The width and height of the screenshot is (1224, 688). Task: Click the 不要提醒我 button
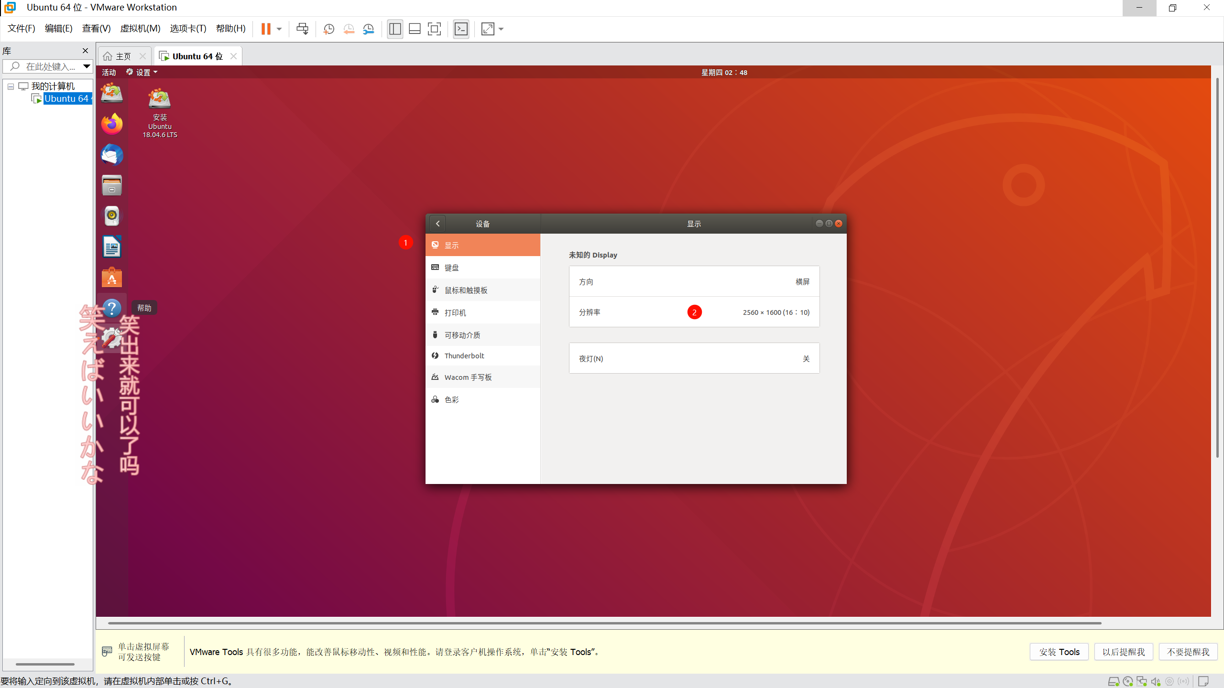1188,652
